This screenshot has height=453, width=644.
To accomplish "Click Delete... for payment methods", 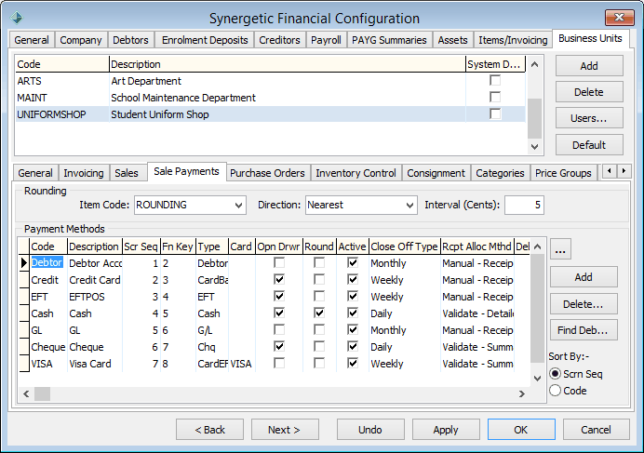I will point(584,304).
